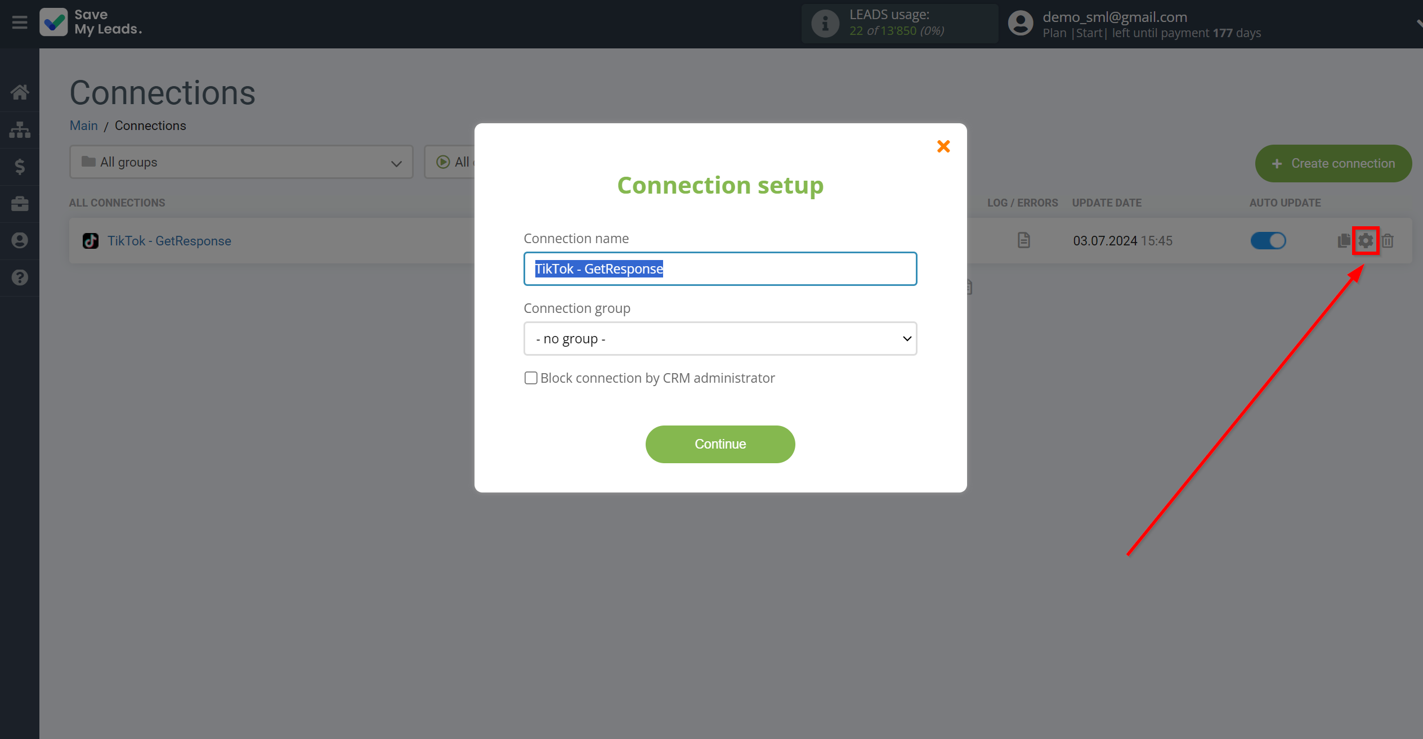Toggle the hamburger menu in top-left corner
Screen dimensions: 1423x739
20,23
